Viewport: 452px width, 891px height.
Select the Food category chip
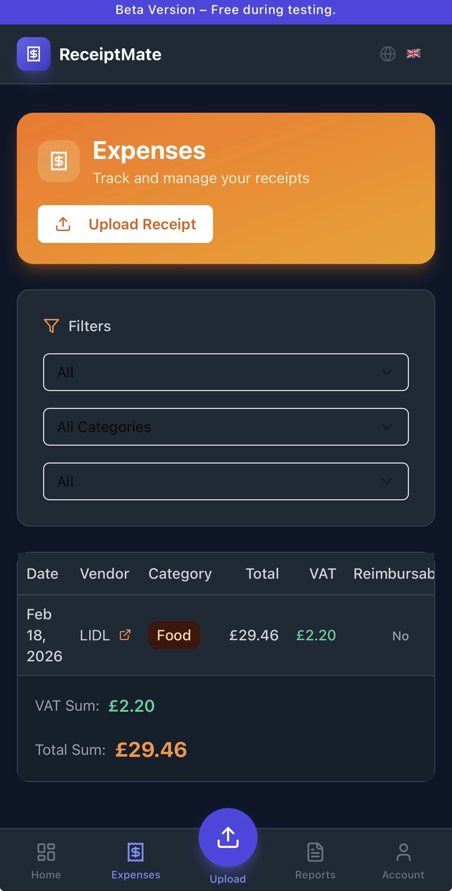(x=174, y=635)
